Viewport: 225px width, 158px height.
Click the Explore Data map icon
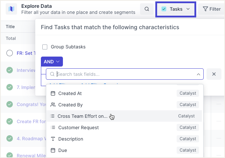pyautogui.click(x=11, y=9)
